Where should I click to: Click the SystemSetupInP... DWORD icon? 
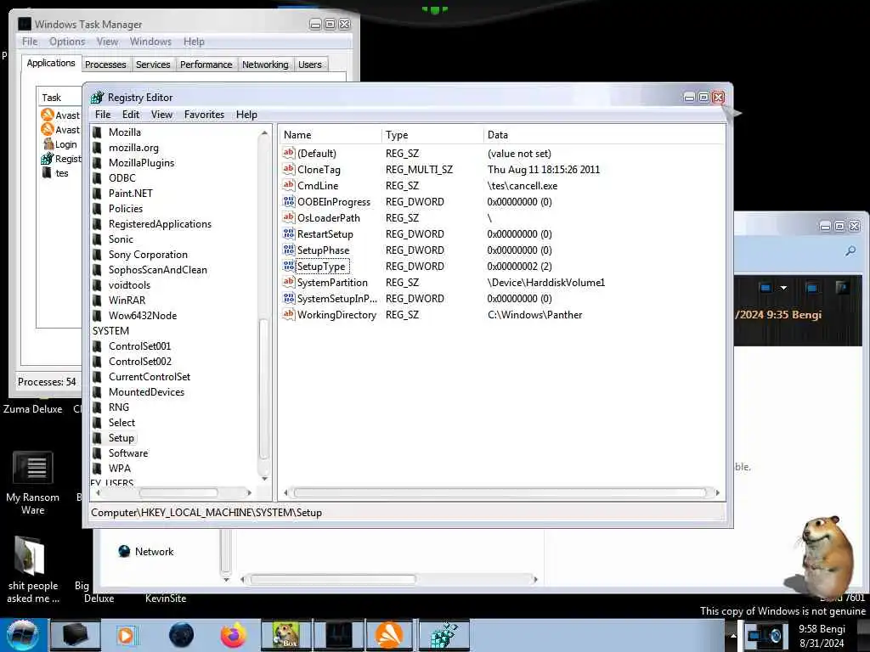coord(289,298)
